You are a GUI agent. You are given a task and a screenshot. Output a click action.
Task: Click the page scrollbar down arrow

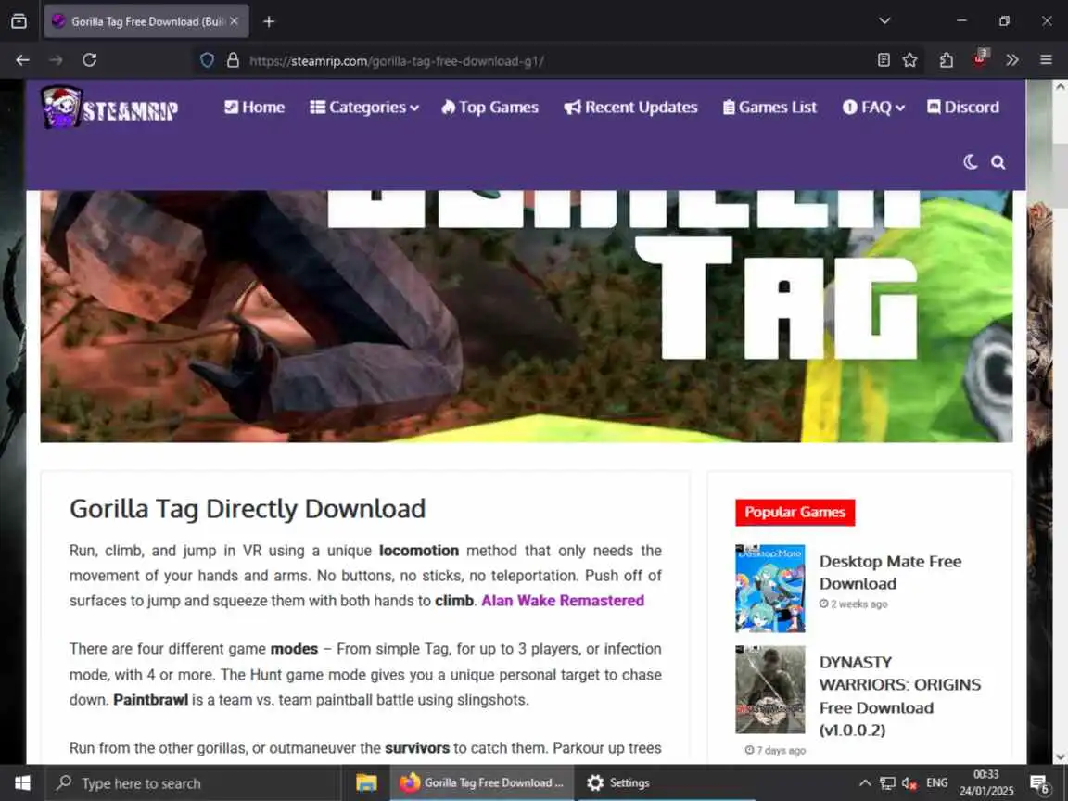pyautogui.click(x=1060, y=756)
